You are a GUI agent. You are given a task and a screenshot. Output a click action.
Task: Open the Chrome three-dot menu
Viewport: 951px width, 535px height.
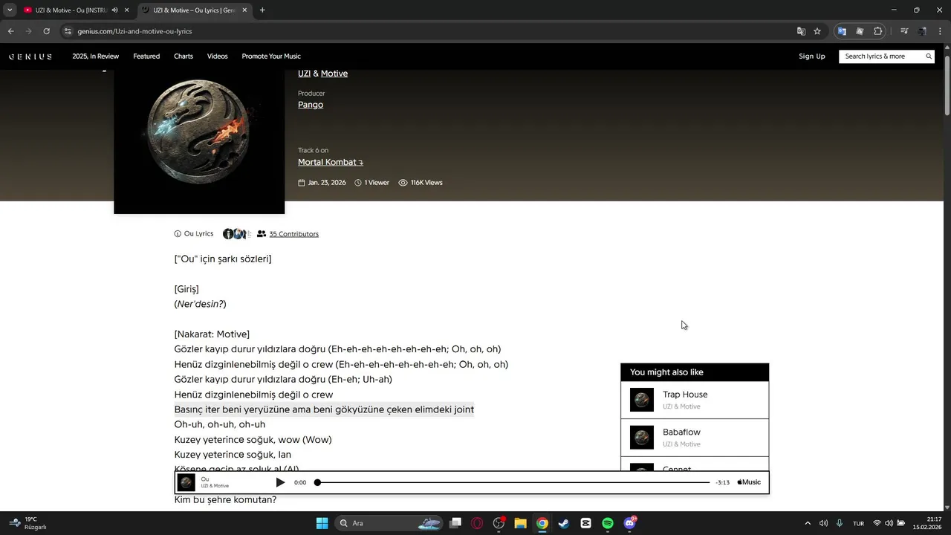(940, 31)
